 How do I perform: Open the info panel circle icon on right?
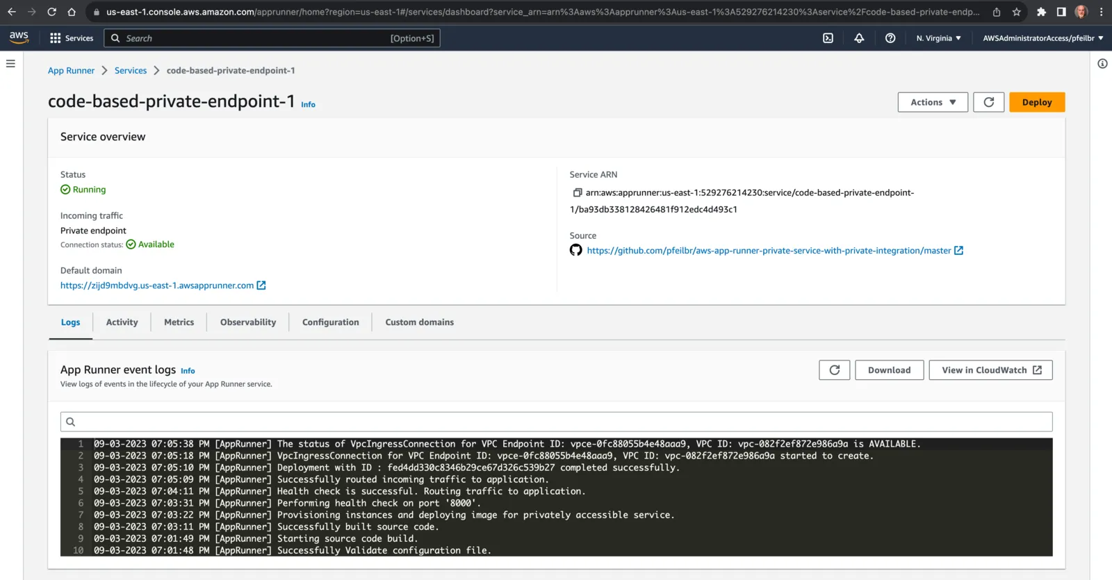pyautogui.click(x=1102, y=64)
